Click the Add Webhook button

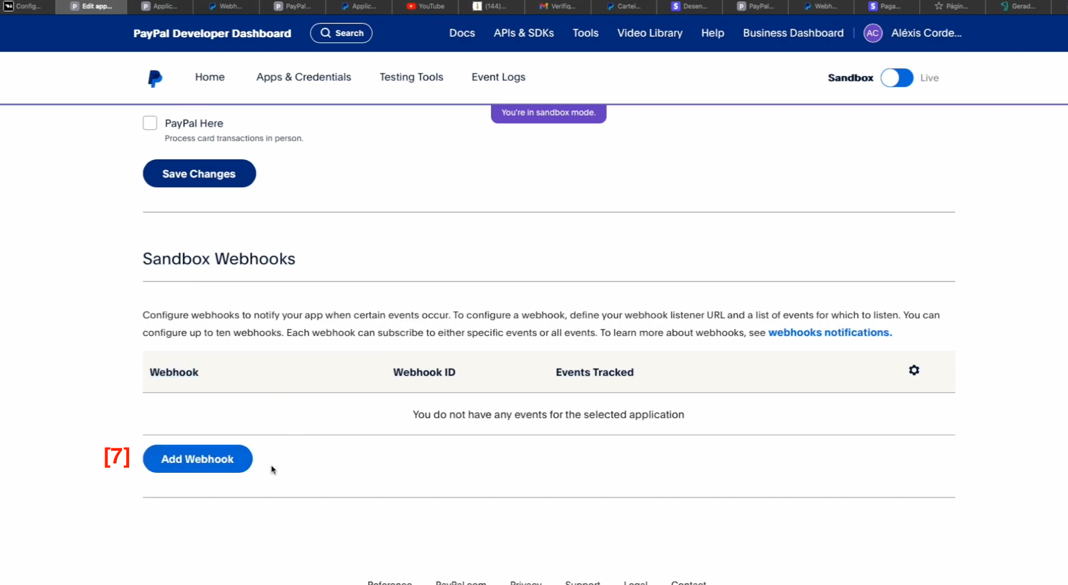198,459
